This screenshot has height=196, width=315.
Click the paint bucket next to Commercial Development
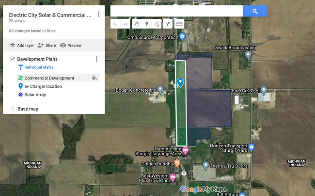[94, 78]
